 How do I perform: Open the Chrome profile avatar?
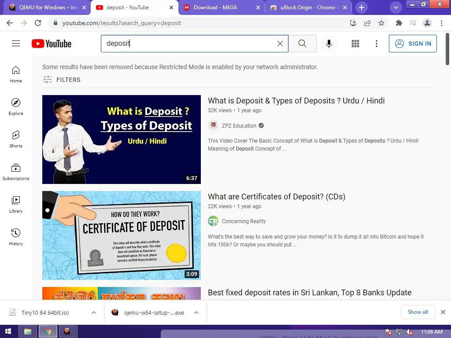(427, 23)
